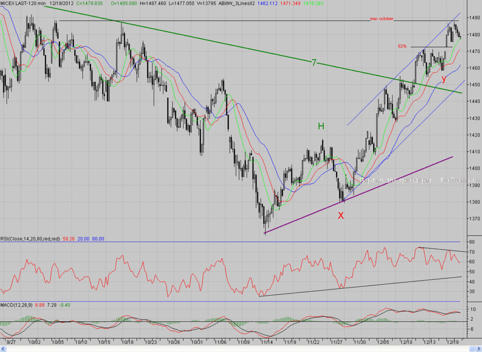Select the green H annotation letter
This screenshot has height=352, width=482.
point(321,126)
